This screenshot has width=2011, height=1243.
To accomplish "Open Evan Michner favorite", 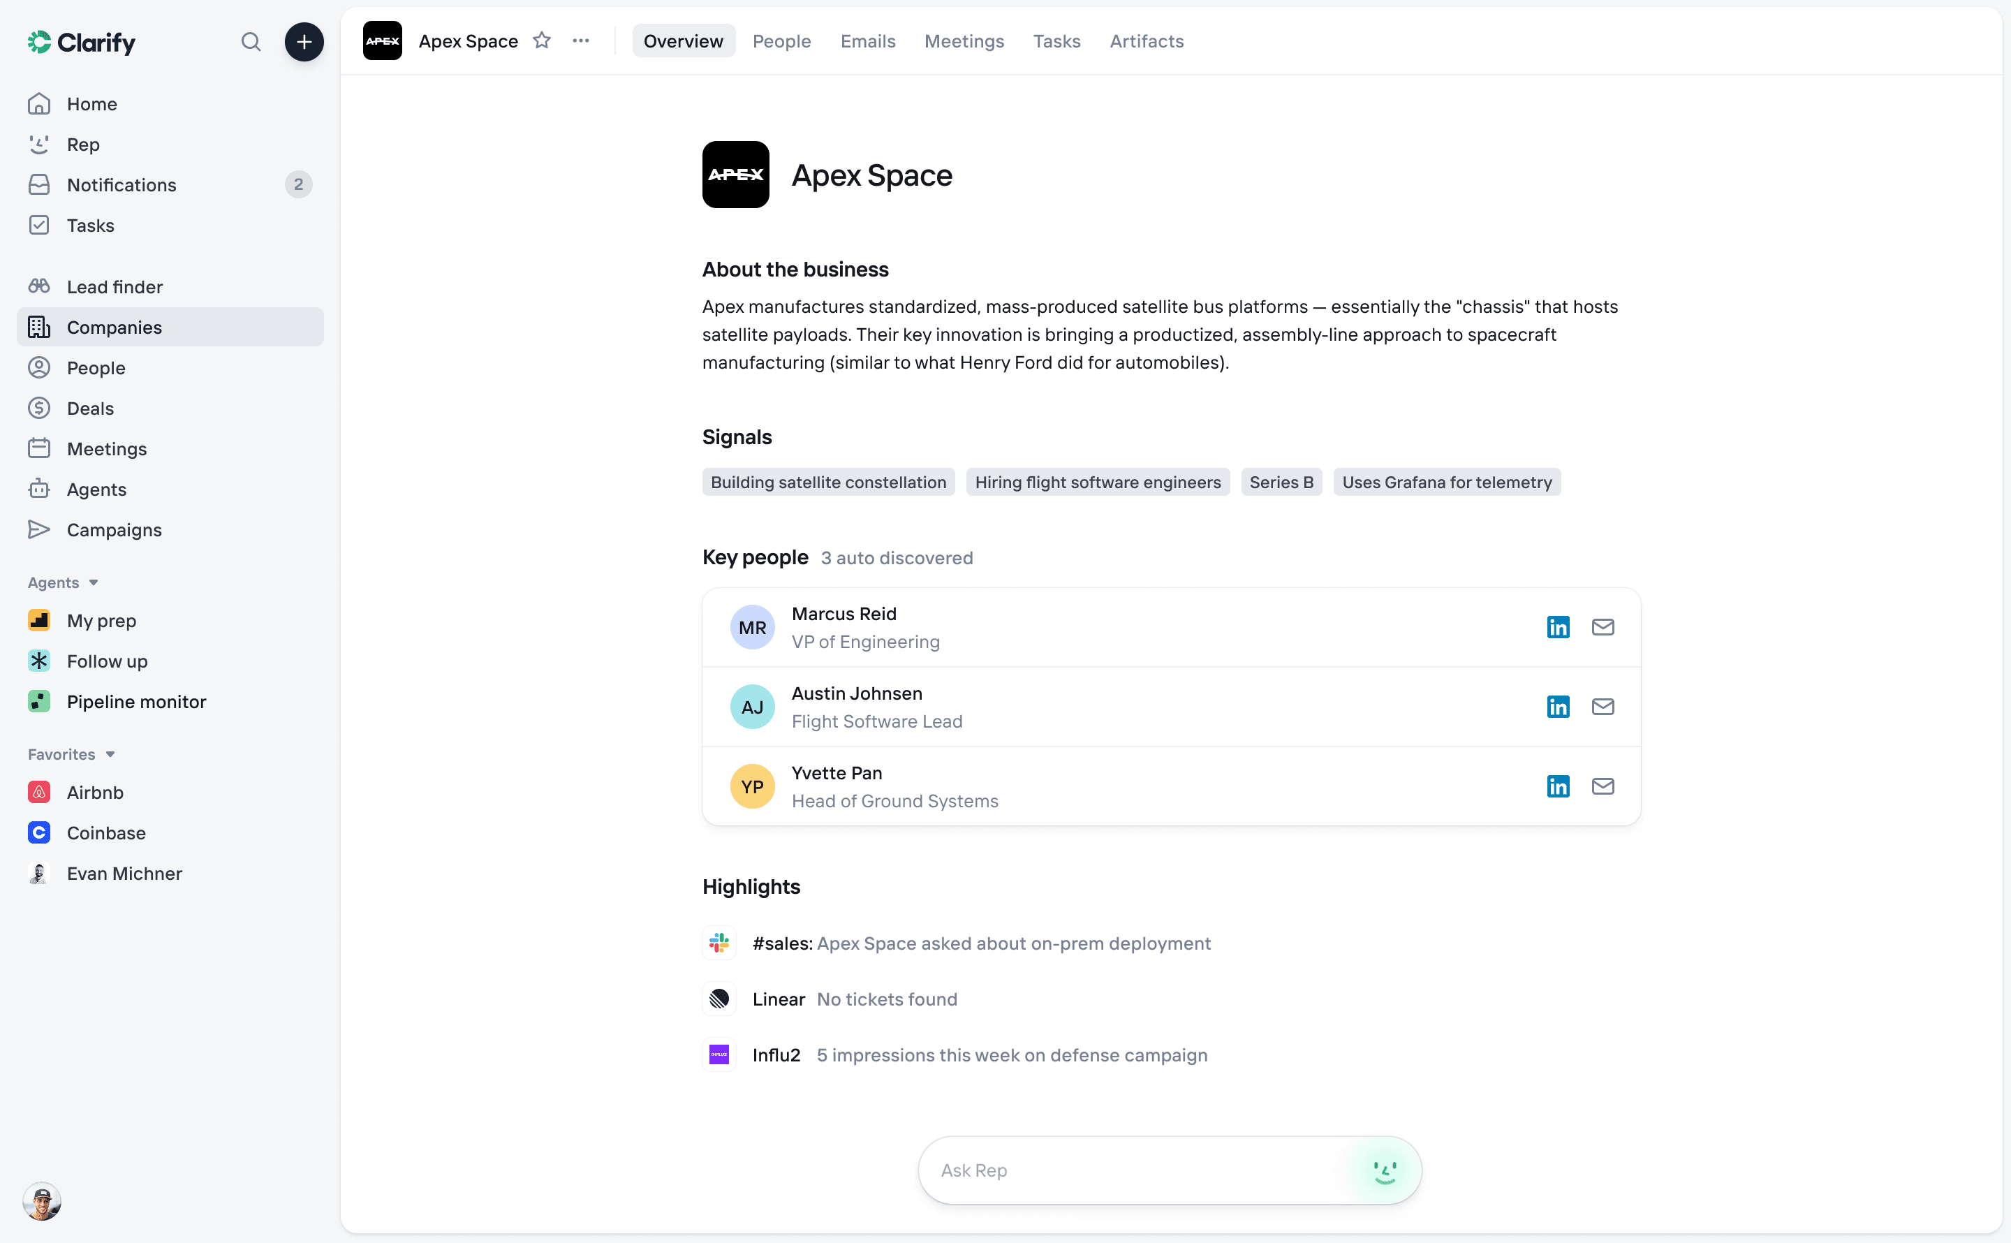I will click(170, 872).
